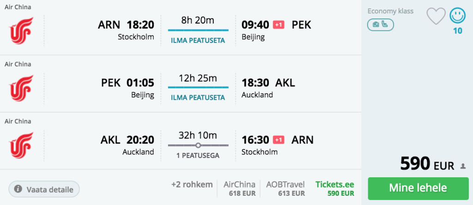The height and width of the screenshot is (205, 473).
Task: Click Air China logo on Stockholm–Beijing flight
Action: point(21,30)
